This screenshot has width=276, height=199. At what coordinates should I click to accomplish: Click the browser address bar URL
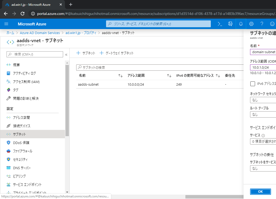(x=156, y=14)
